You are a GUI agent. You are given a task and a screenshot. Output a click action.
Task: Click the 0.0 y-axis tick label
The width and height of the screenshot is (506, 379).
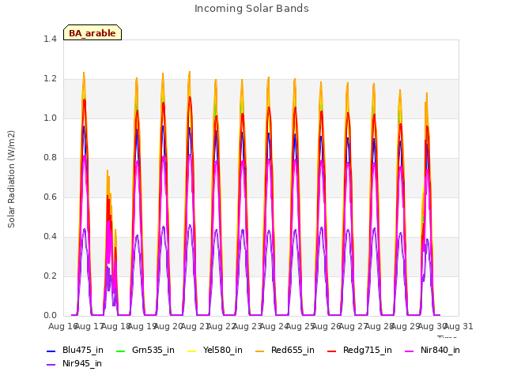(50, 316)
